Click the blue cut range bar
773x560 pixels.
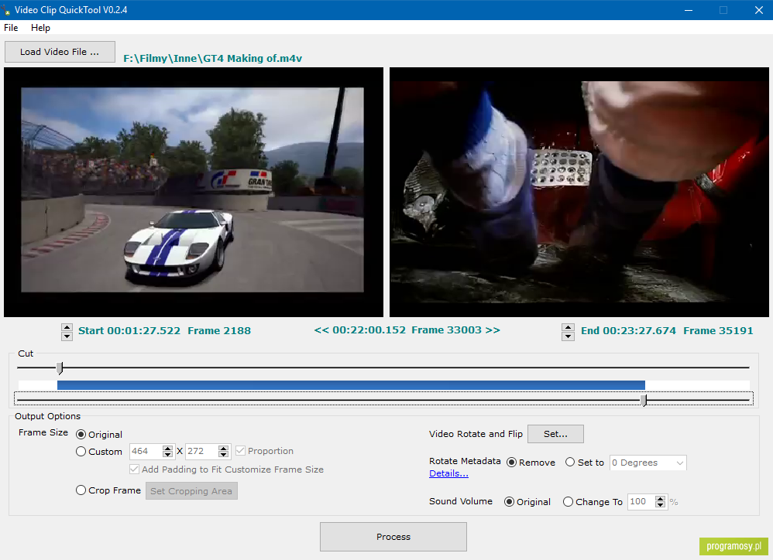351,385
